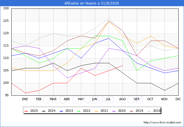The image size is (184, 127).
Task: Click the 2025 red line lowest point at ENE
Action: click(x=25, y=93)
